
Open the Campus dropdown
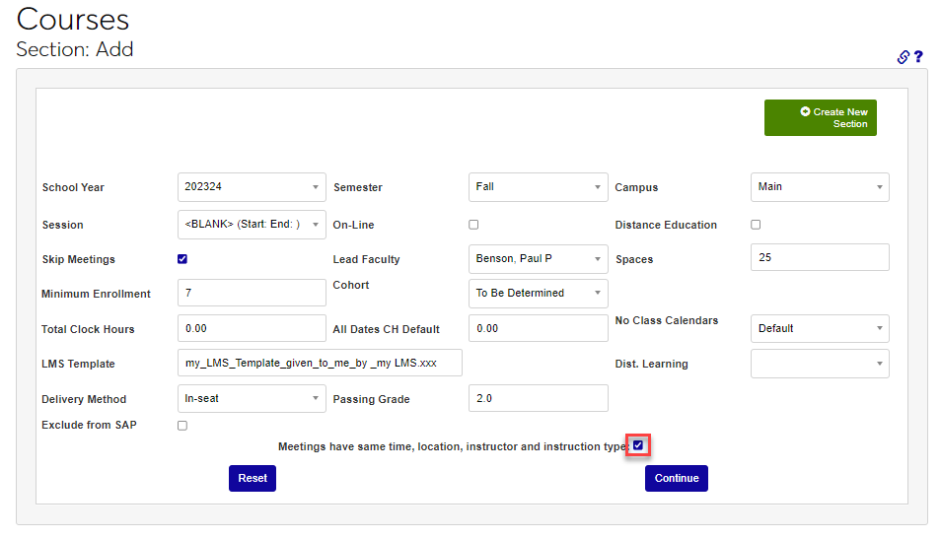coord(819,187)
